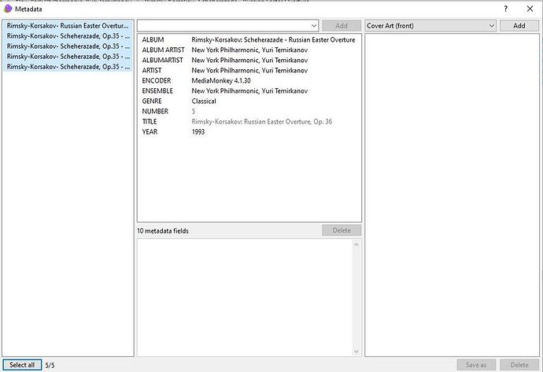The width and height of the screenshot is (543, 372).
Task: Click the Add button for cover art
Action: click(519, 26)
